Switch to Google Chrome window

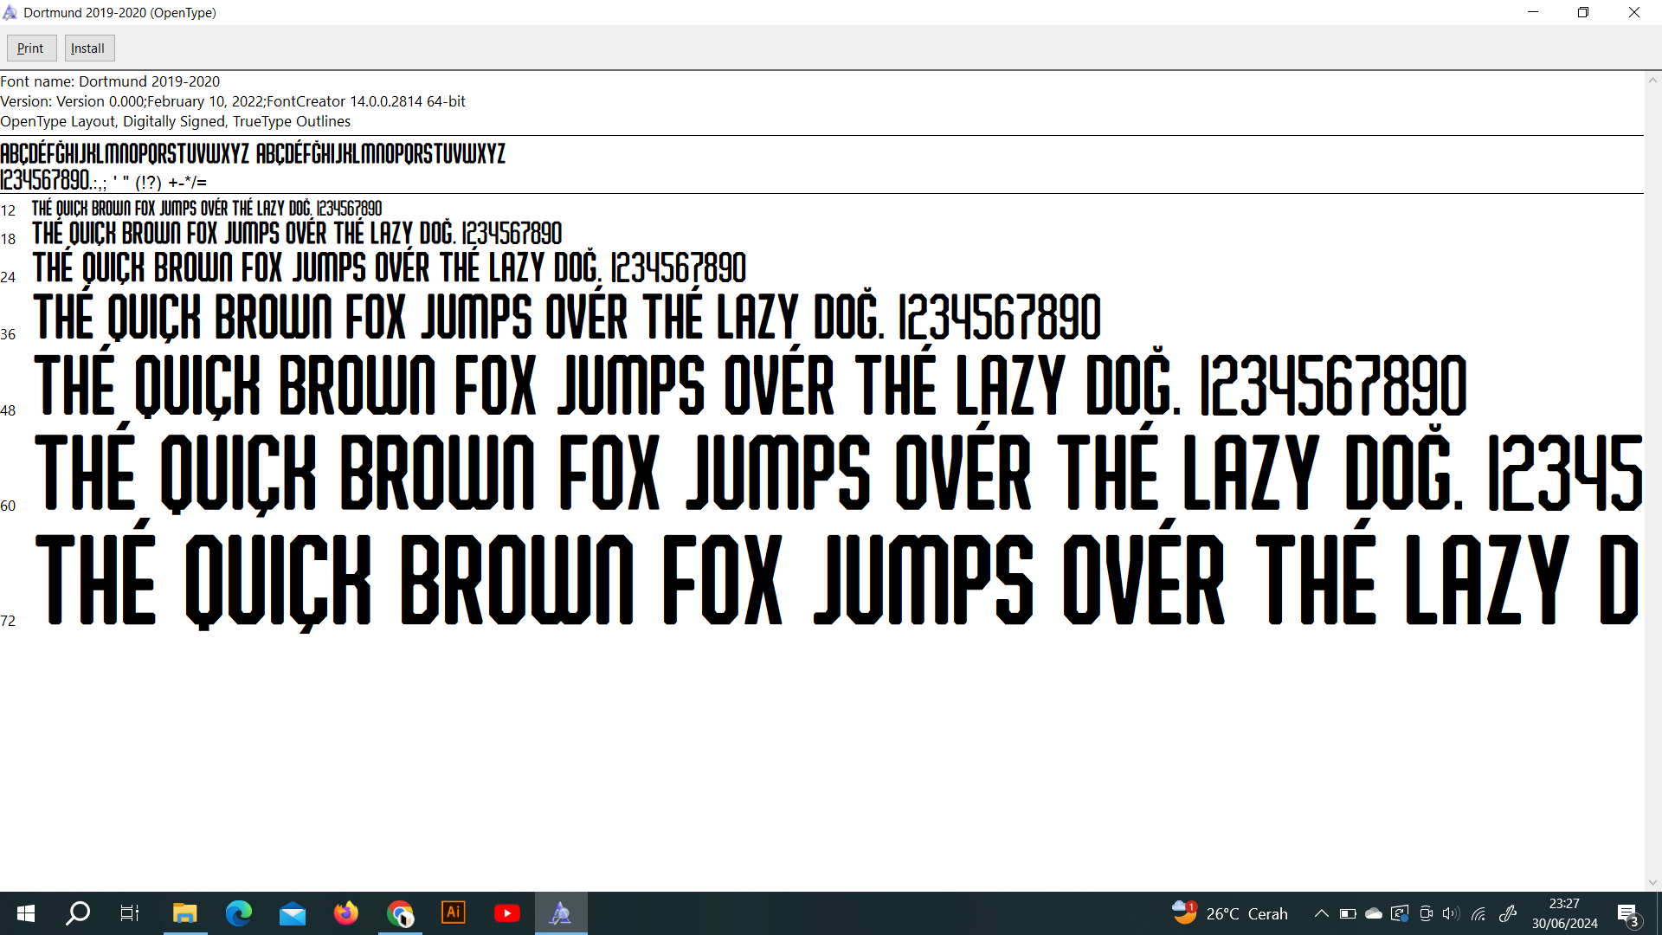click(400, 913)
